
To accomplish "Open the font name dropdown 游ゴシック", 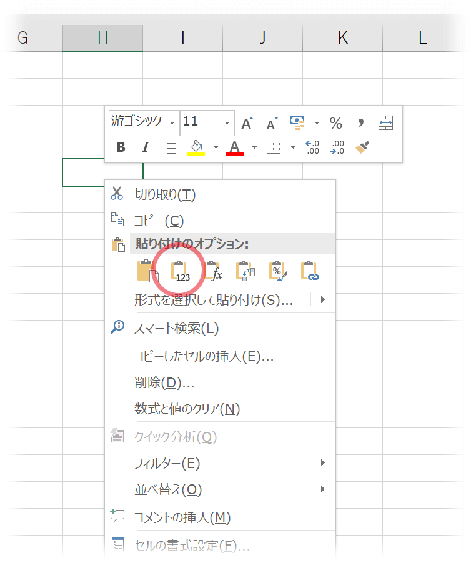I will (x=172, y=123).
